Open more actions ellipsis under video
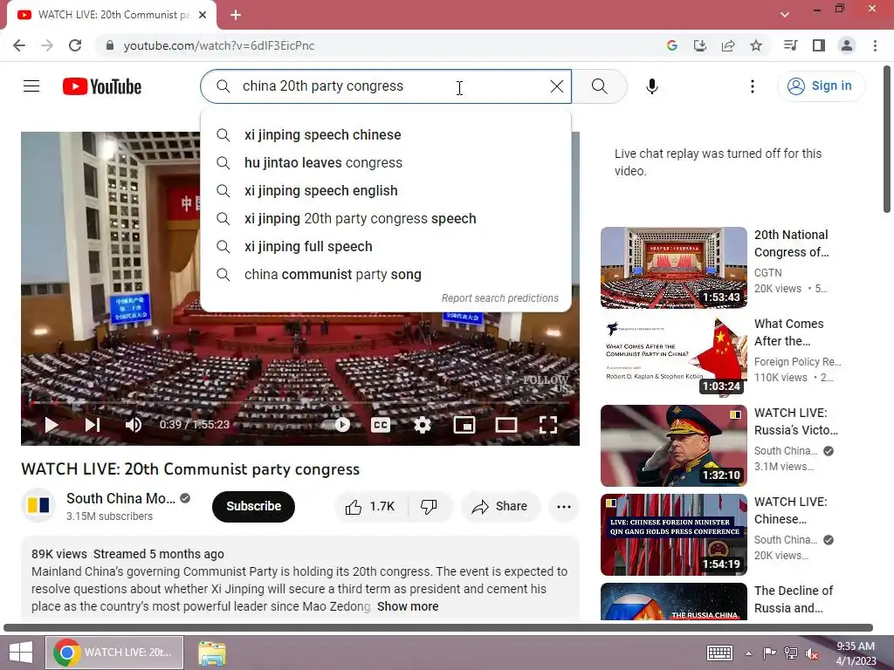Image resolution: width=894 pixels, height=670 pixels. click(x=564, y=507)
